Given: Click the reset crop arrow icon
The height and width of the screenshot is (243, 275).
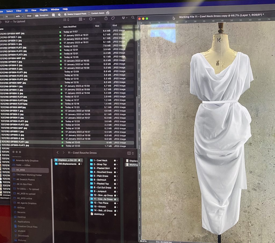Looking at the screenshot, I should point(108,13).
